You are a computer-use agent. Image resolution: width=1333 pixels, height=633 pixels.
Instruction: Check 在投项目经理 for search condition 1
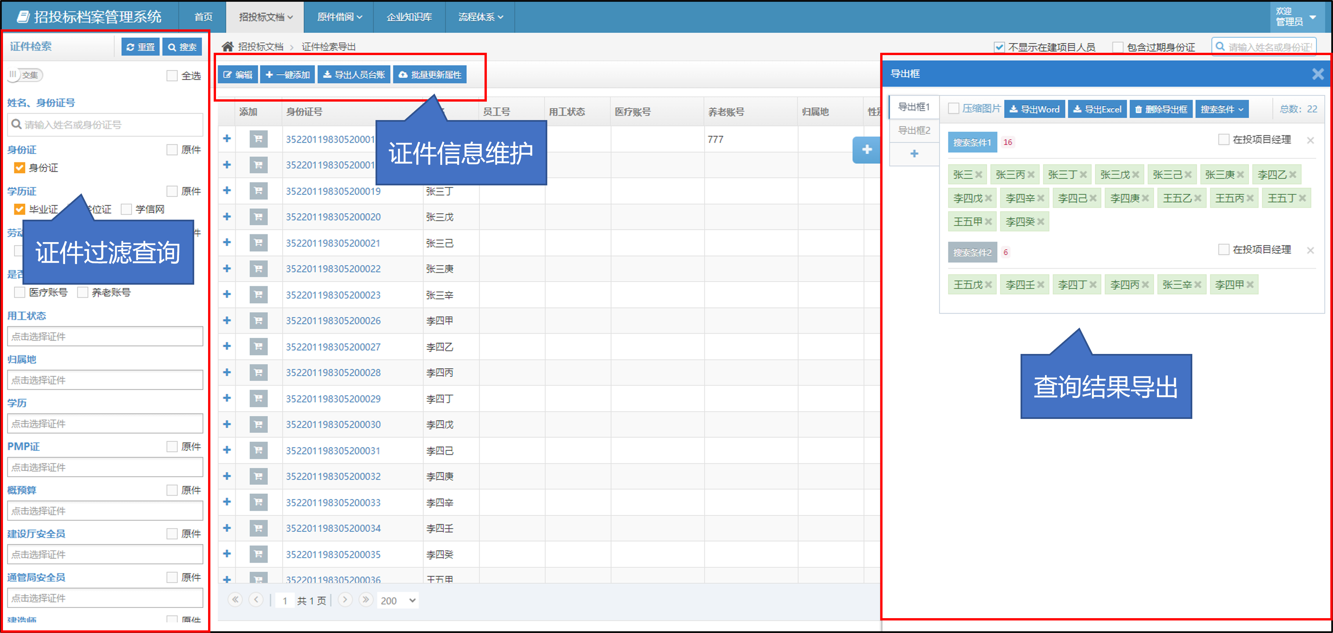1224,140
